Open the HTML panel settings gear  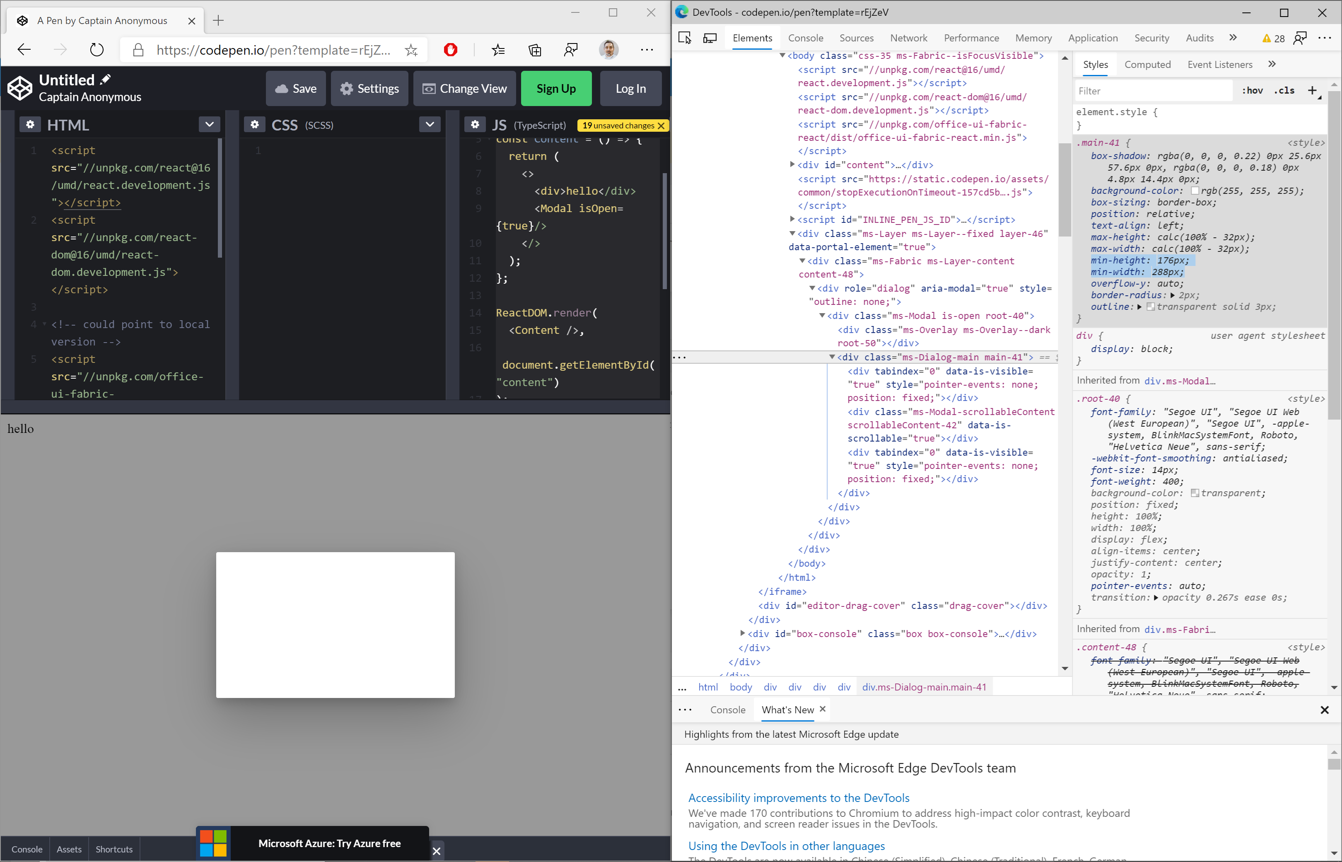tap(30, 124)
